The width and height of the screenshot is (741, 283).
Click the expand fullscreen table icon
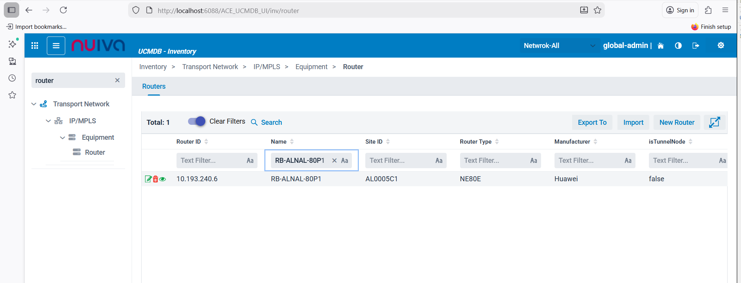[x=714, y=122]
